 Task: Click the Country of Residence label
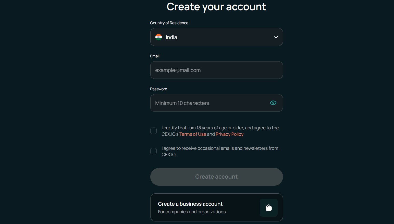169,23
